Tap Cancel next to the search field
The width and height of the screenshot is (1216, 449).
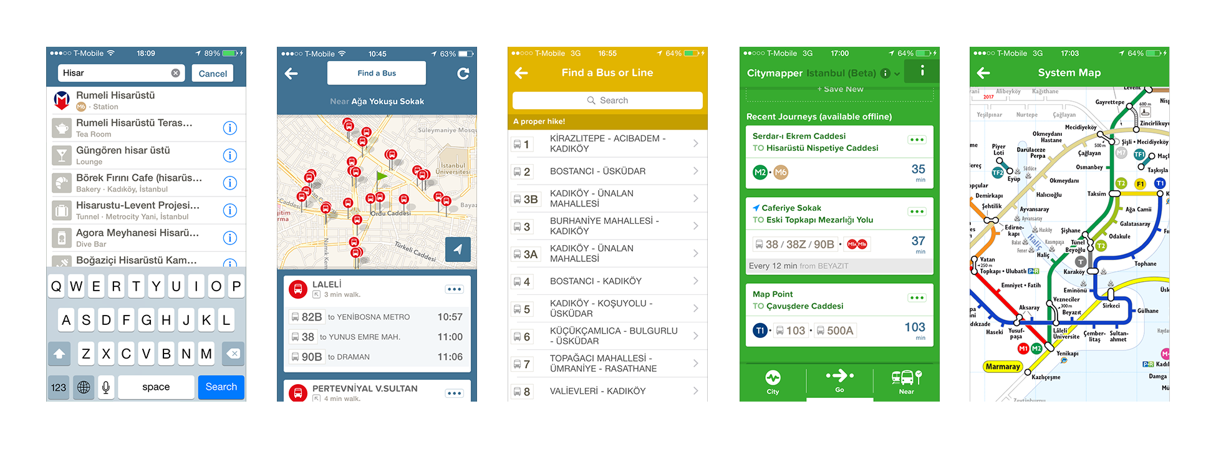click(x=213, y=74)
